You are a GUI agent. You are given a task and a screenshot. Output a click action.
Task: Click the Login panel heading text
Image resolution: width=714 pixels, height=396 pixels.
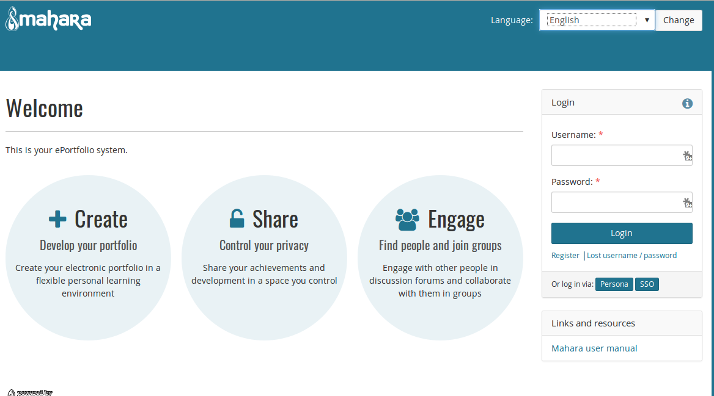click(x=563, y=103)
